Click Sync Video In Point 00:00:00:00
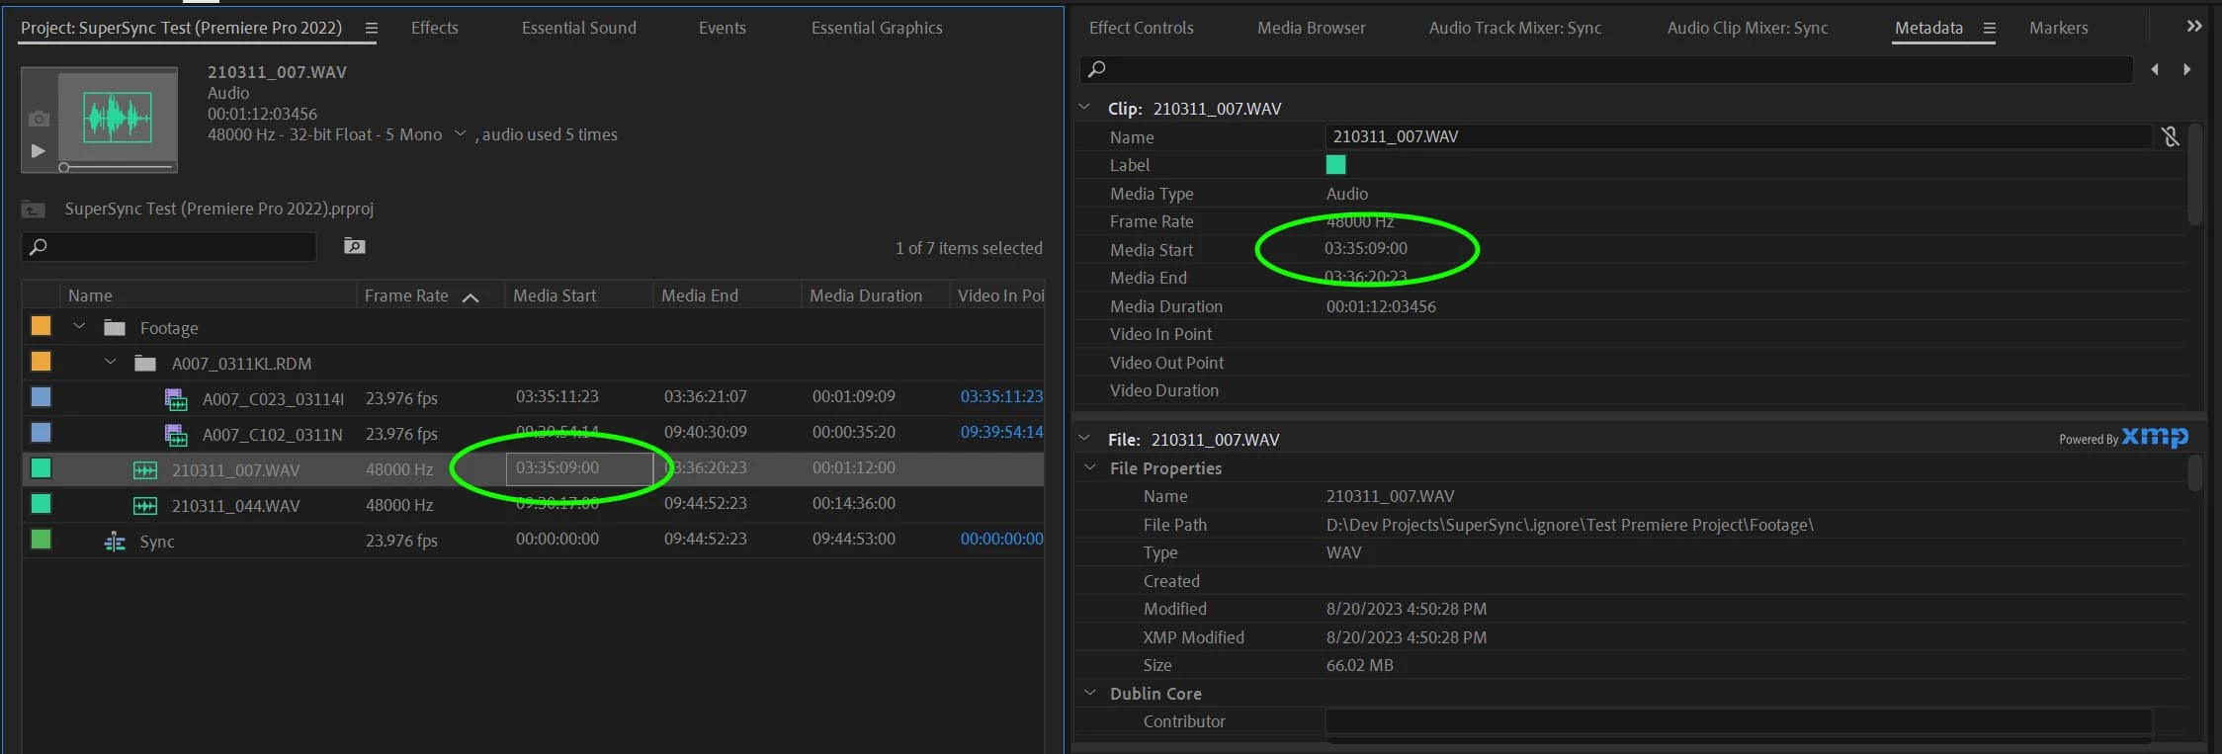The height and width of the screenshot is (754, 2222). (x=1001, y=539)
